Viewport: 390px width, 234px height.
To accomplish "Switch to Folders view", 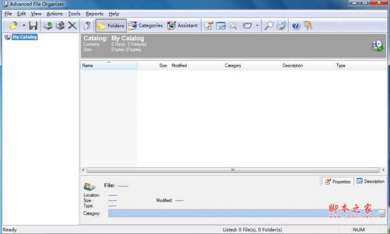I will click(x=111, y=25).
